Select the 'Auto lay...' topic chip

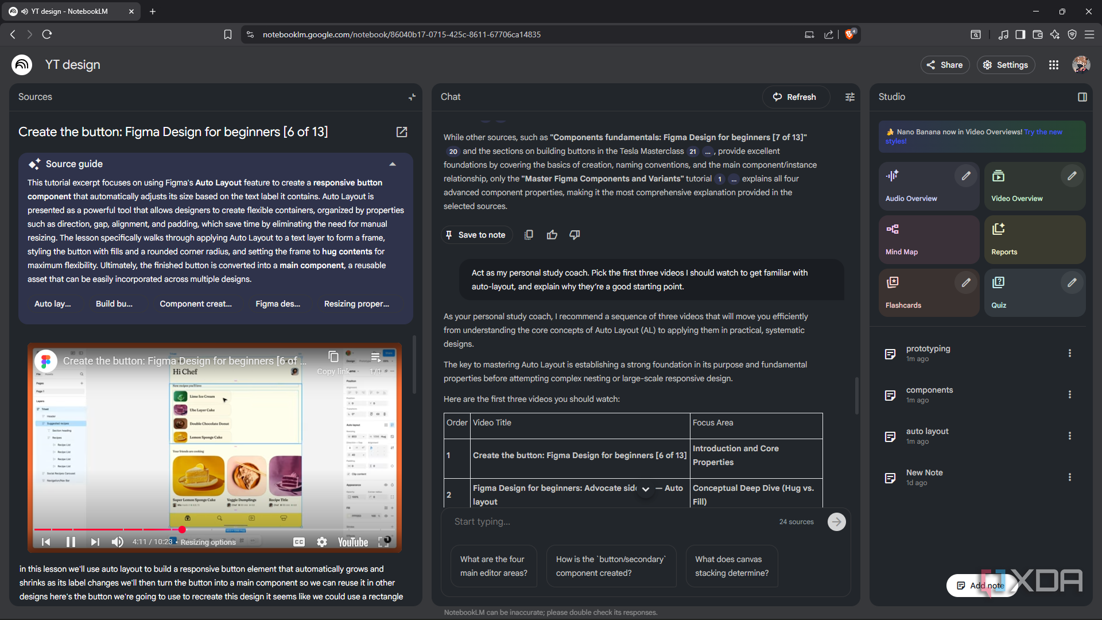(x=53, y=304)
